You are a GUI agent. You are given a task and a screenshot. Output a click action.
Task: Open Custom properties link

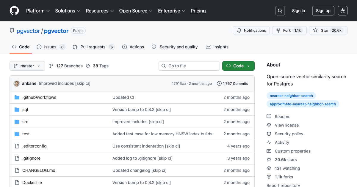click(x=292, y=151)
